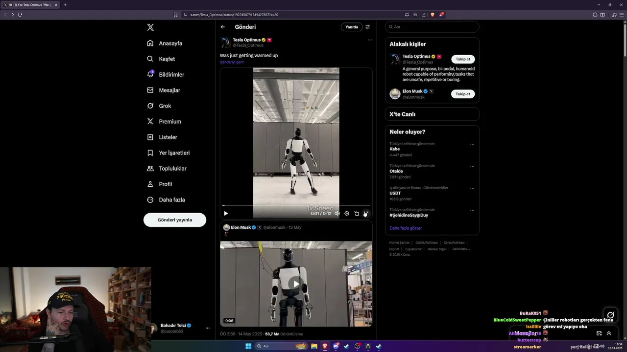Open Çerez Politikası footer link
This screenshot has height=352, width=627.
click(x=454, y=242)
